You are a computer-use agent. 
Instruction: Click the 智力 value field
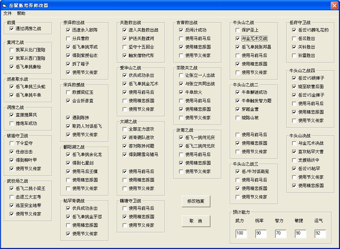click(x=281, y=233)
